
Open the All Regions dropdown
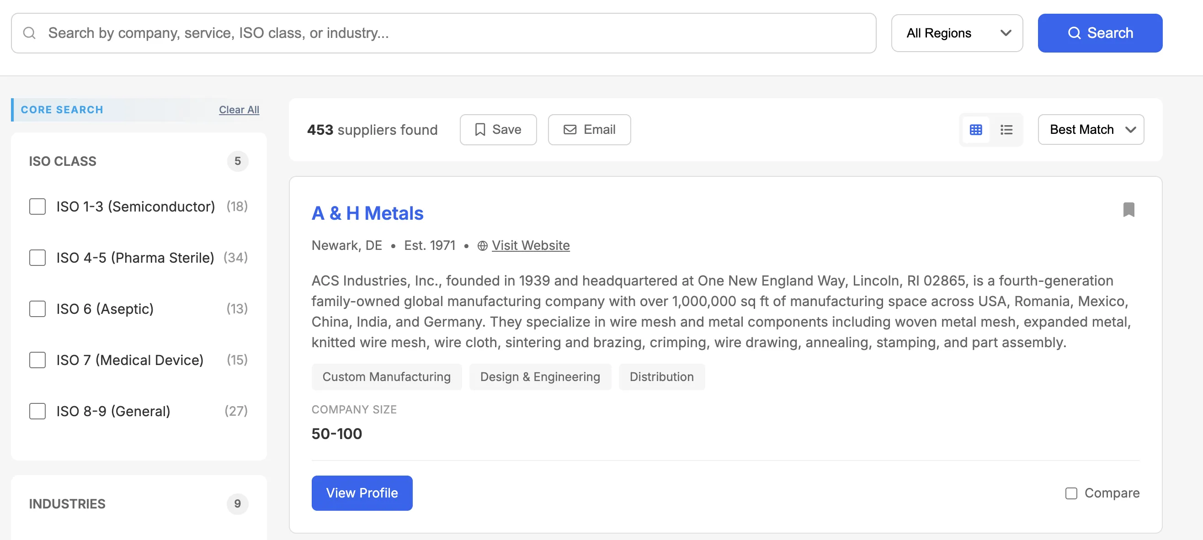[x=957, y=33]
